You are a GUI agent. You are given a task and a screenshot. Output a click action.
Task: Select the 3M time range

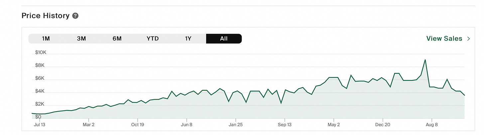tap(81, 38)
